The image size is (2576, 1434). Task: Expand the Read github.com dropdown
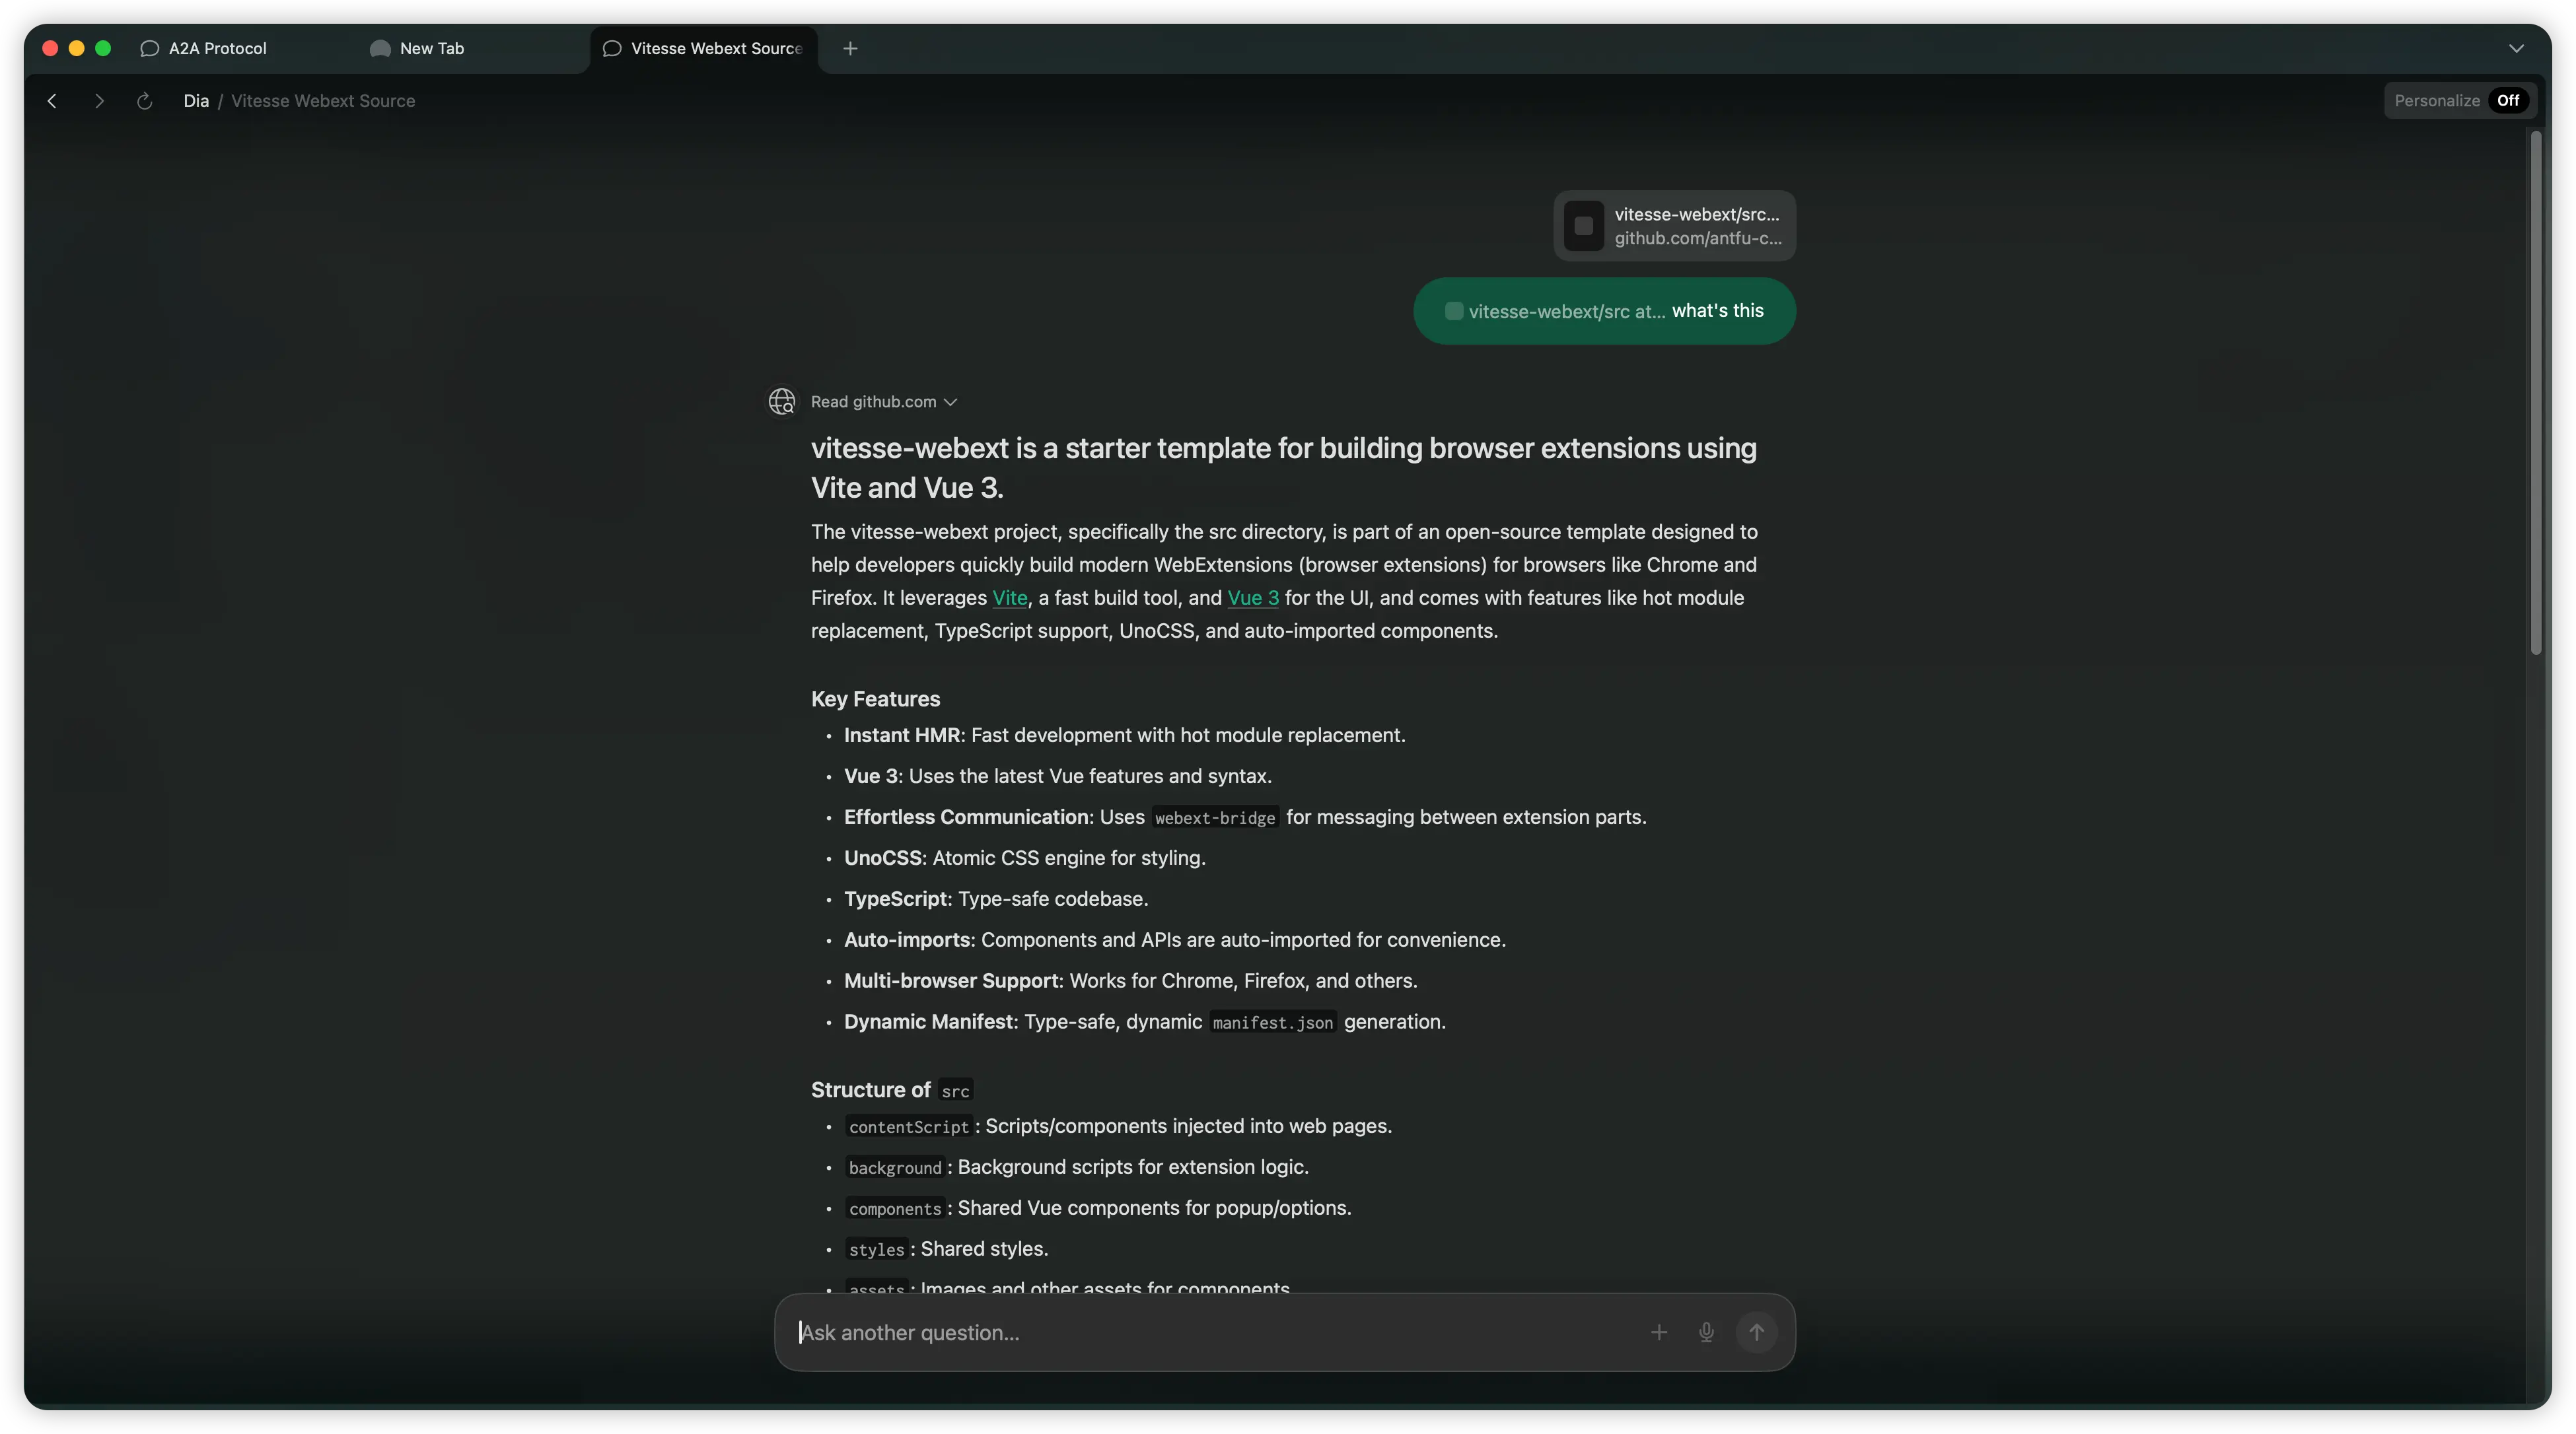[x=950, y=401]
